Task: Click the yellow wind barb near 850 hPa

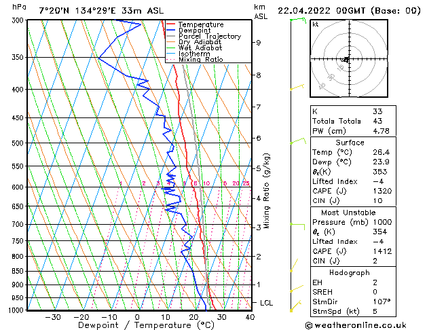Action: click(294, 265)
